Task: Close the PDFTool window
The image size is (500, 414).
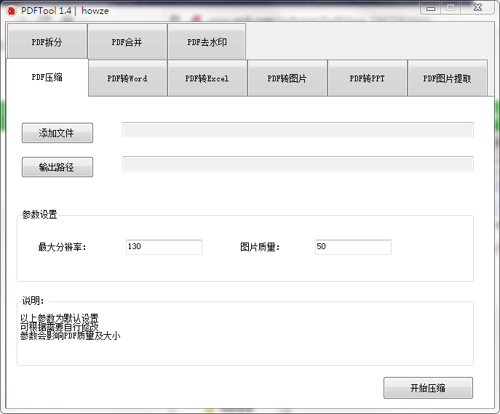Action: (x=477, y=7)
